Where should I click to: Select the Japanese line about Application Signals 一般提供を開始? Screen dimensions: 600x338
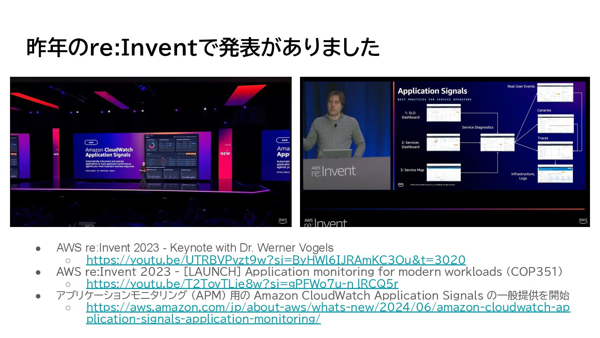pos(312,296)
